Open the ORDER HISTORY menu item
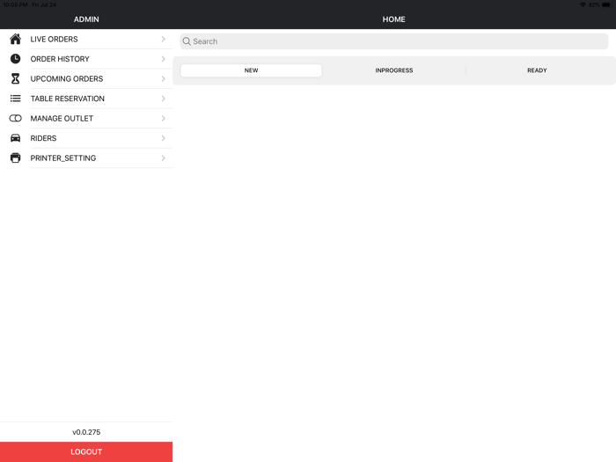Image resolution: width=616 pixels, height=462 pixels. pos(86,59)
